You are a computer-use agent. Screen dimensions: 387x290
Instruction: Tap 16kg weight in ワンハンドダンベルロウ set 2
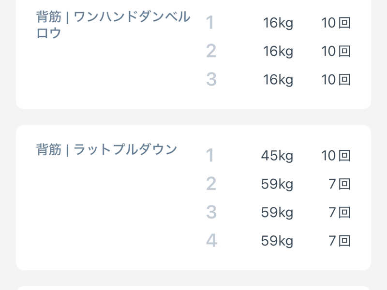coord(278,51)
